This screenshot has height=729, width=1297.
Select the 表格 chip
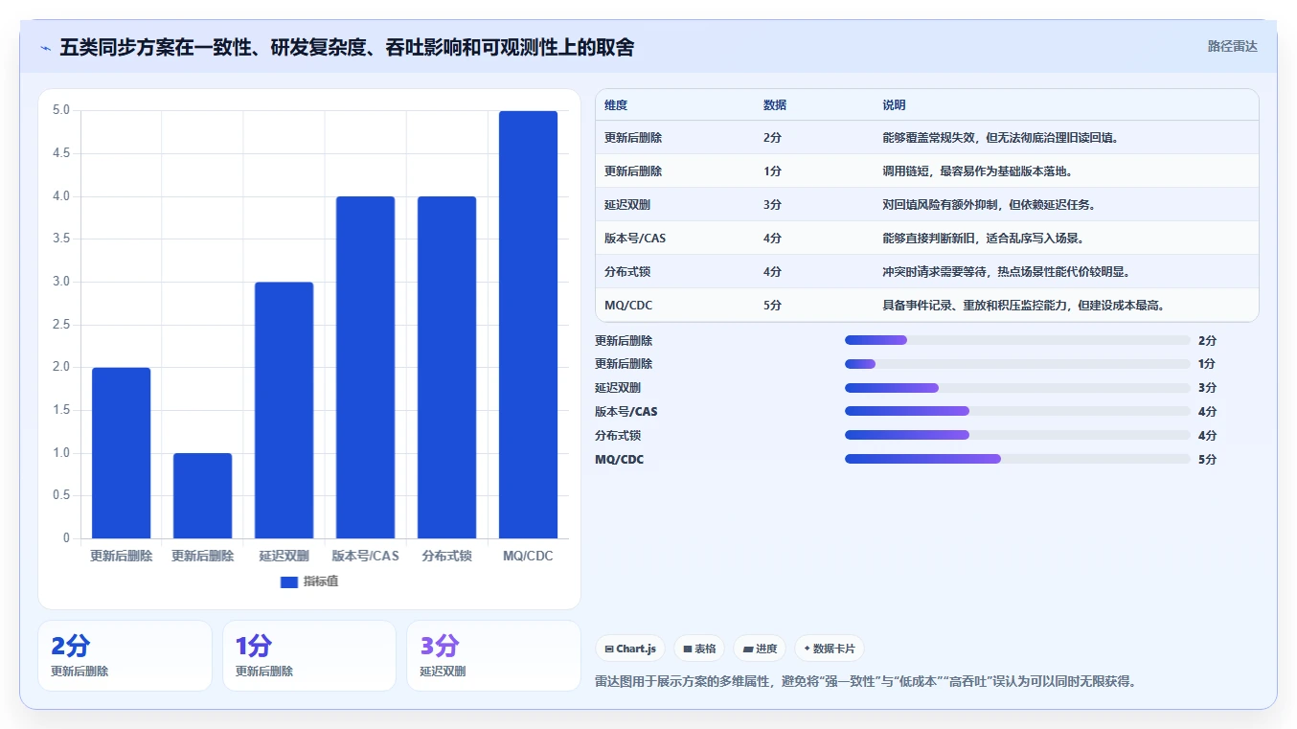700,649
